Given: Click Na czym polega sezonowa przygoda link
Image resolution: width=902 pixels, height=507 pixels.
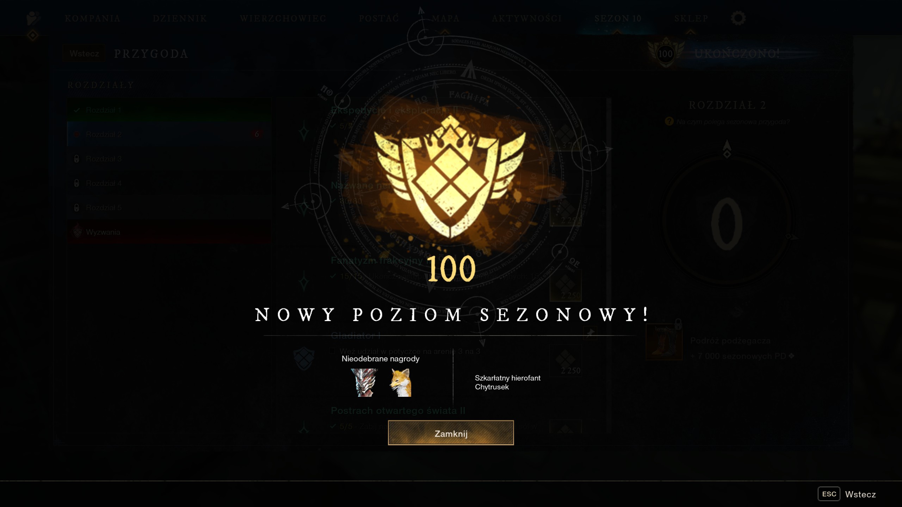Looking at the screenshot, I should [x=733, y=122].
